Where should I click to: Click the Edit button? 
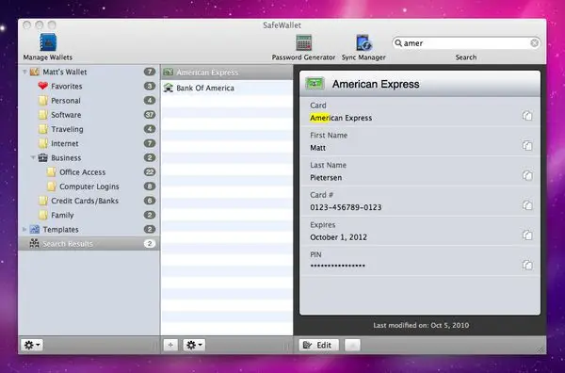point(318,345)
